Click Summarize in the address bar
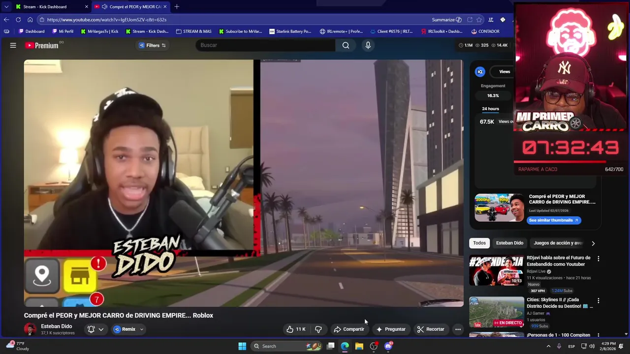Image resolution: width=630 pixels, height=354 pixels. pos(446,20)
